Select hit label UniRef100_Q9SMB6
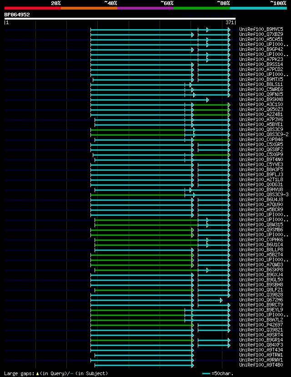Viewport: 291px width, 377px height. (261, 229)
